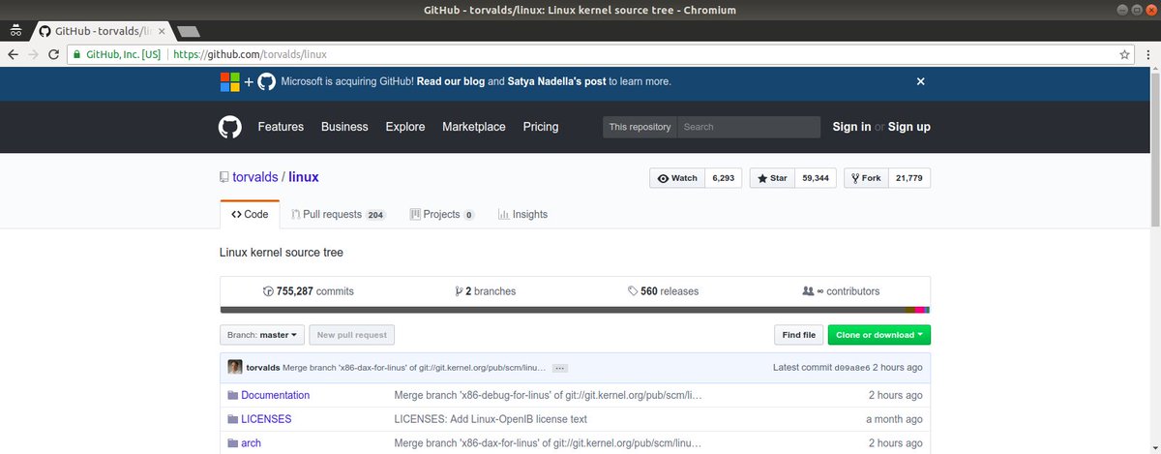The width and height of the screenshot is (1161, 454).
Task: Click the arch folder icon
Action: click(x=232, y=443)
